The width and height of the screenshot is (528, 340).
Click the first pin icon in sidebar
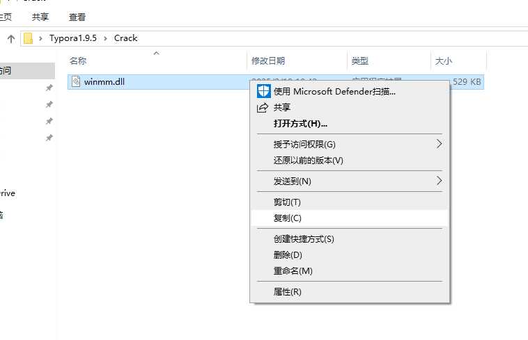[x=49, y=88]
